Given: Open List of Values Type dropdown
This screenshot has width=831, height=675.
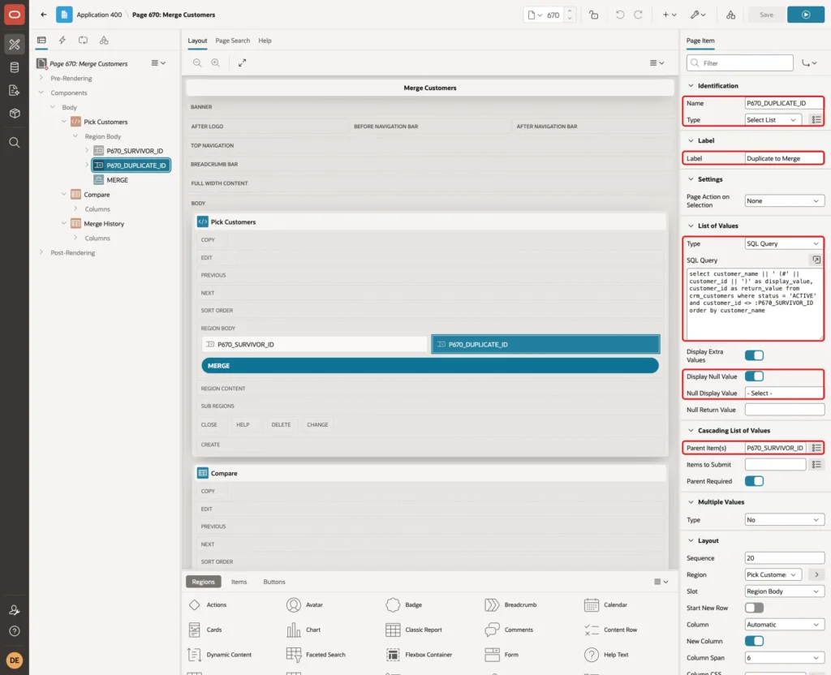Looking at the screenshot, I should click(784, 243).
